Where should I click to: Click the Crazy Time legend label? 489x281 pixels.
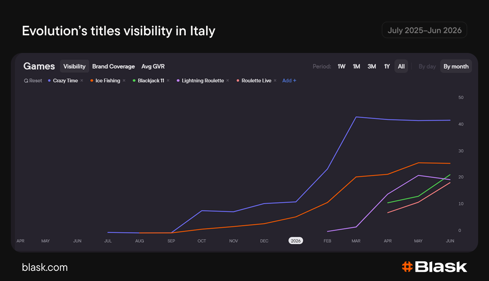pos(66,81)
